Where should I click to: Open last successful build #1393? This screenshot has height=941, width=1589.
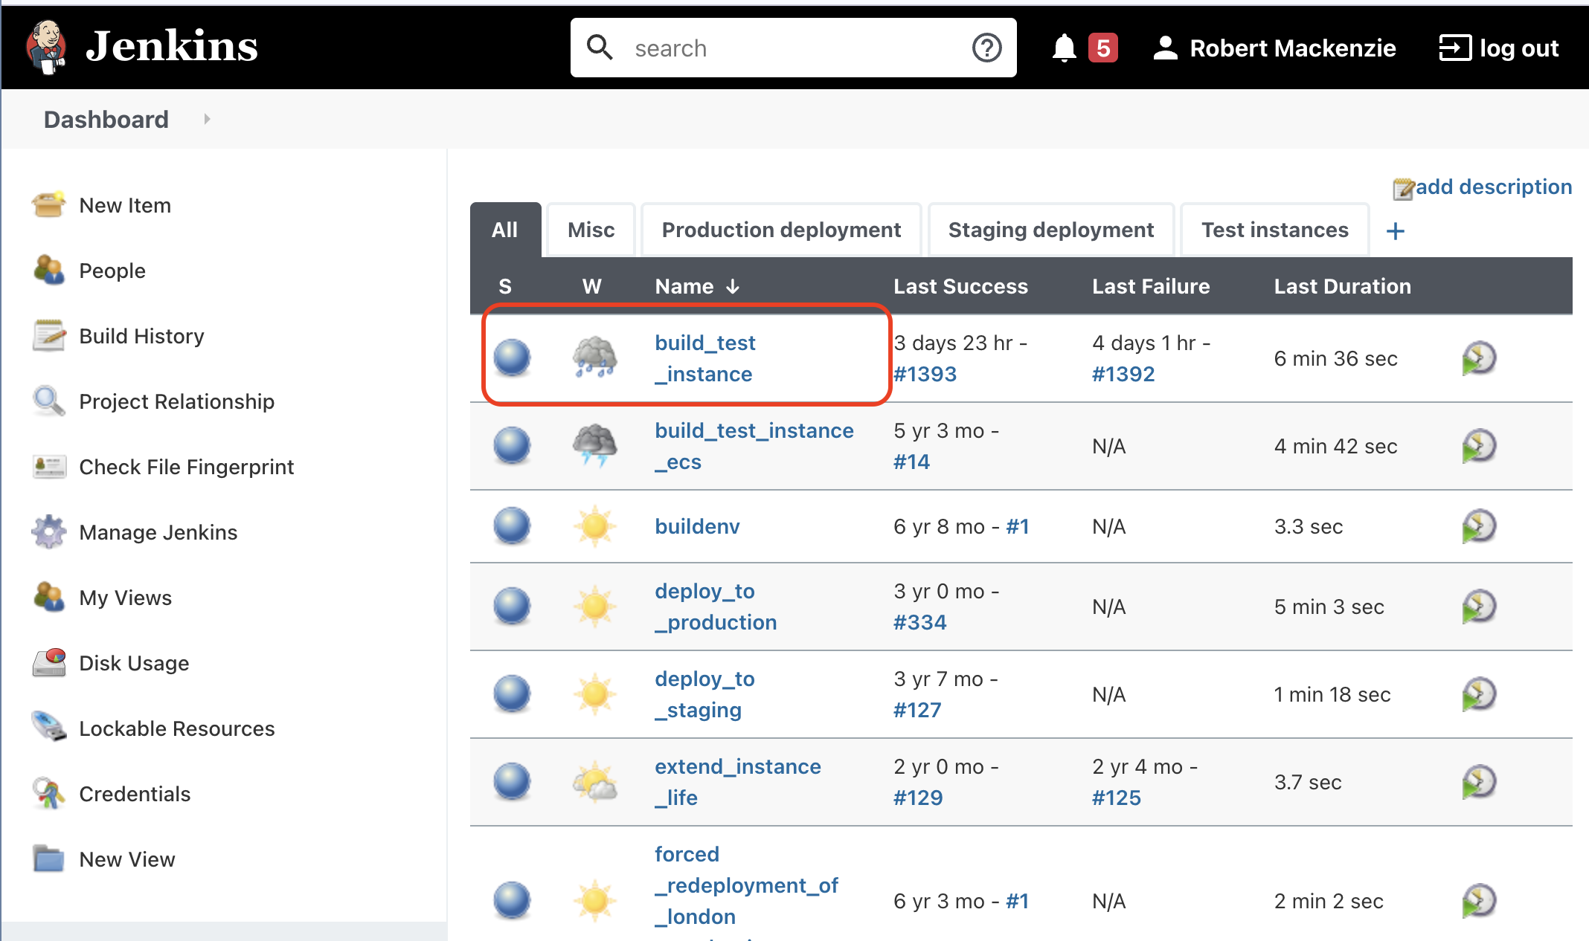925,374
